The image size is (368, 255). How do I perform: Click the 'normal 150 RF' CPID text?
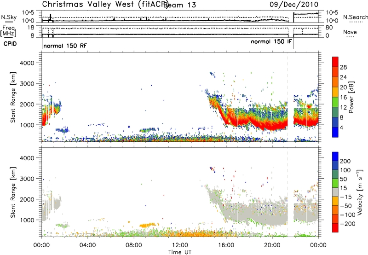[65, 46]
